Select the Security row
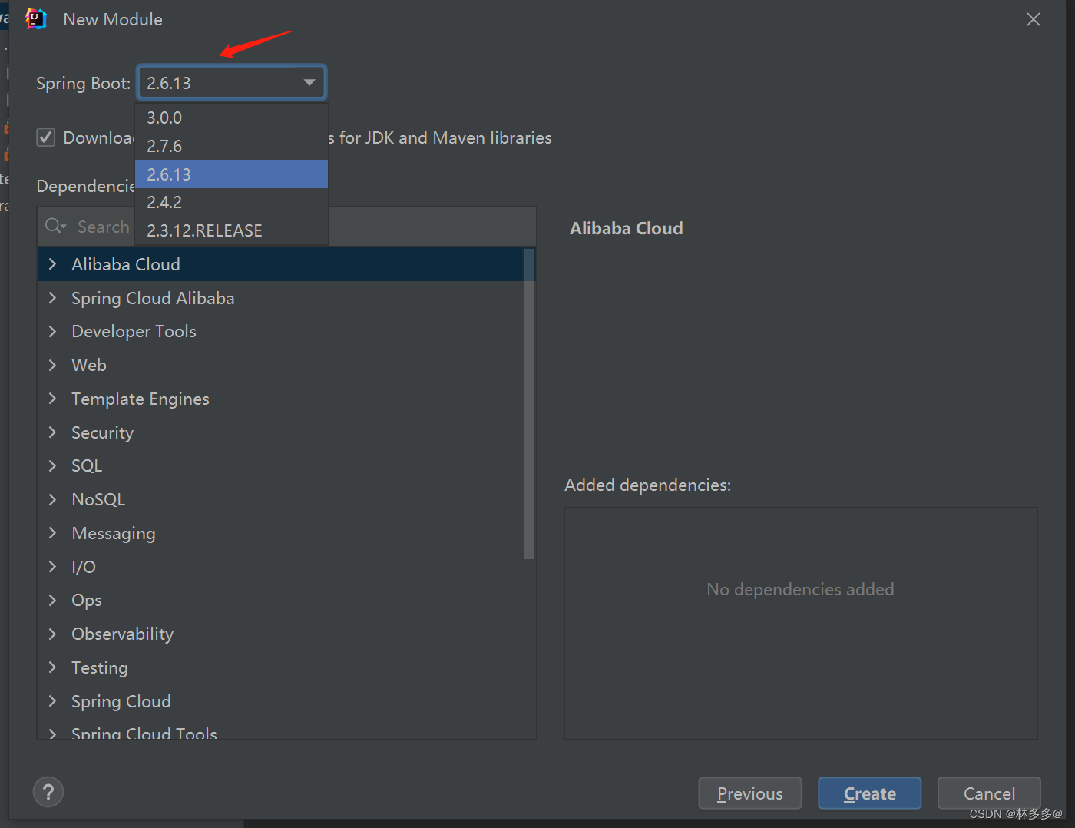 coord(281,432)
